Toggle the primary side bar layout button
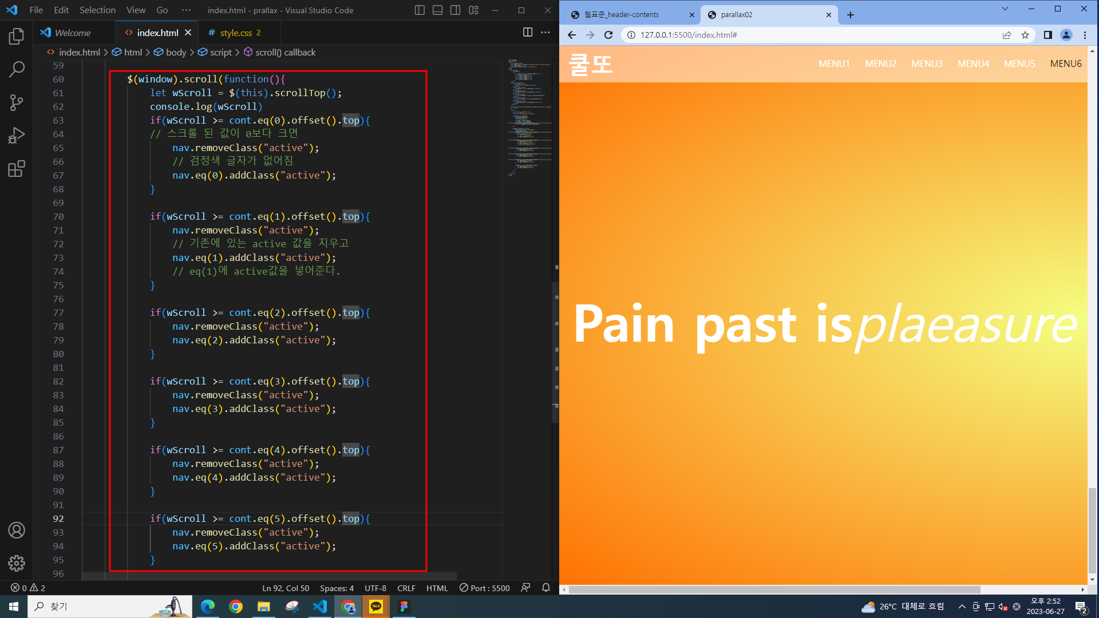The height and width of the screenshot is (618, 1099). 420,10
